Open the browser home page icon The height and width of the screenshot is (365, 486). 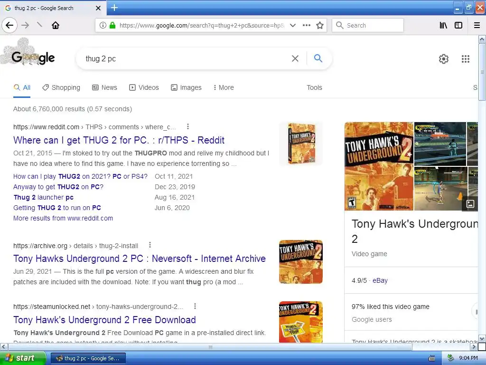tap(56, 25)
